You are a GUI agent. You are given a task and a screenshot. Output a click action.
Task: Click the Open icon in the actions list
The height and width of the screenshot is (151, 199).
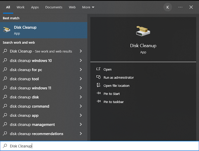click(98, 69)
